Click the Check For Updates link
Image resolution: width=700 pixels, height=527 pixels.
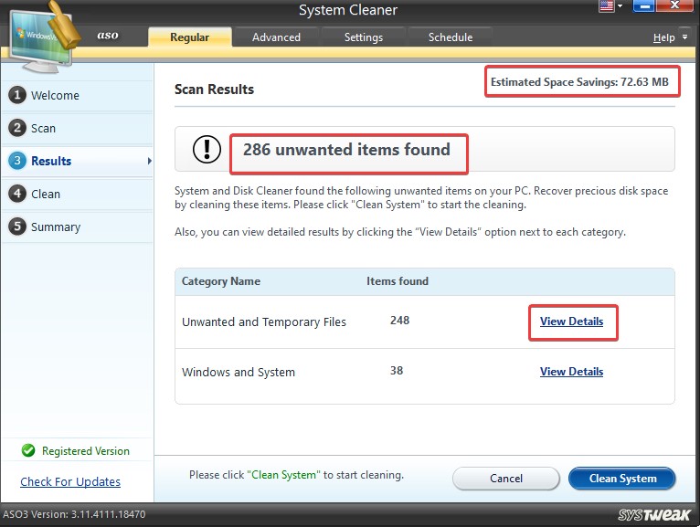(x=70, y=481)
